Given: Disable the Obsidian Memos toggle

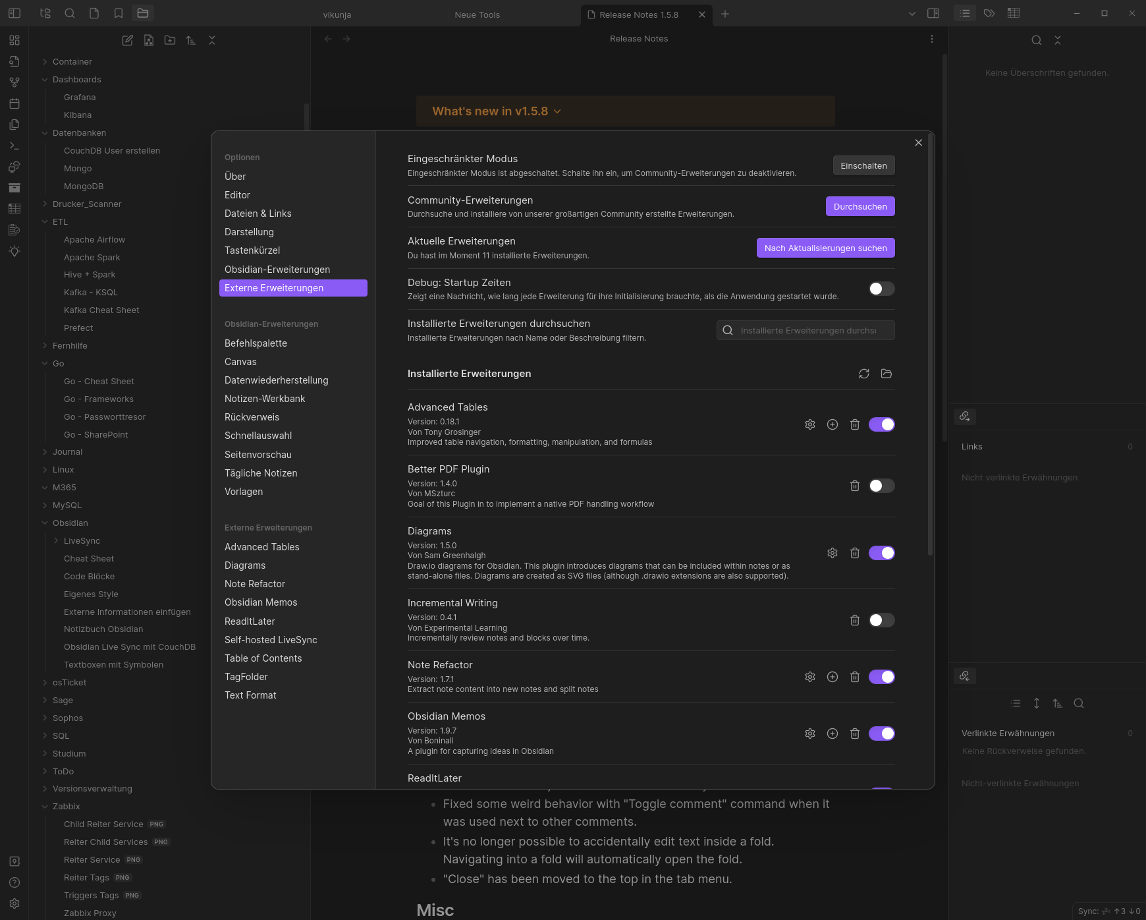Looking at the screenshot, I should (882, 733).
